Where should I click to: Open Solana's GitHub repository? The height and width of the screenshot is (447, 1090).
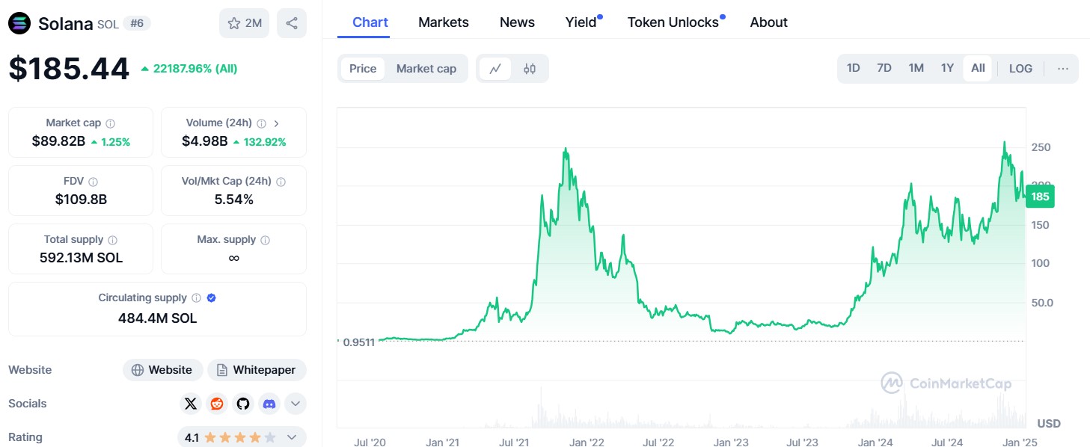click(x=243, y=404)
